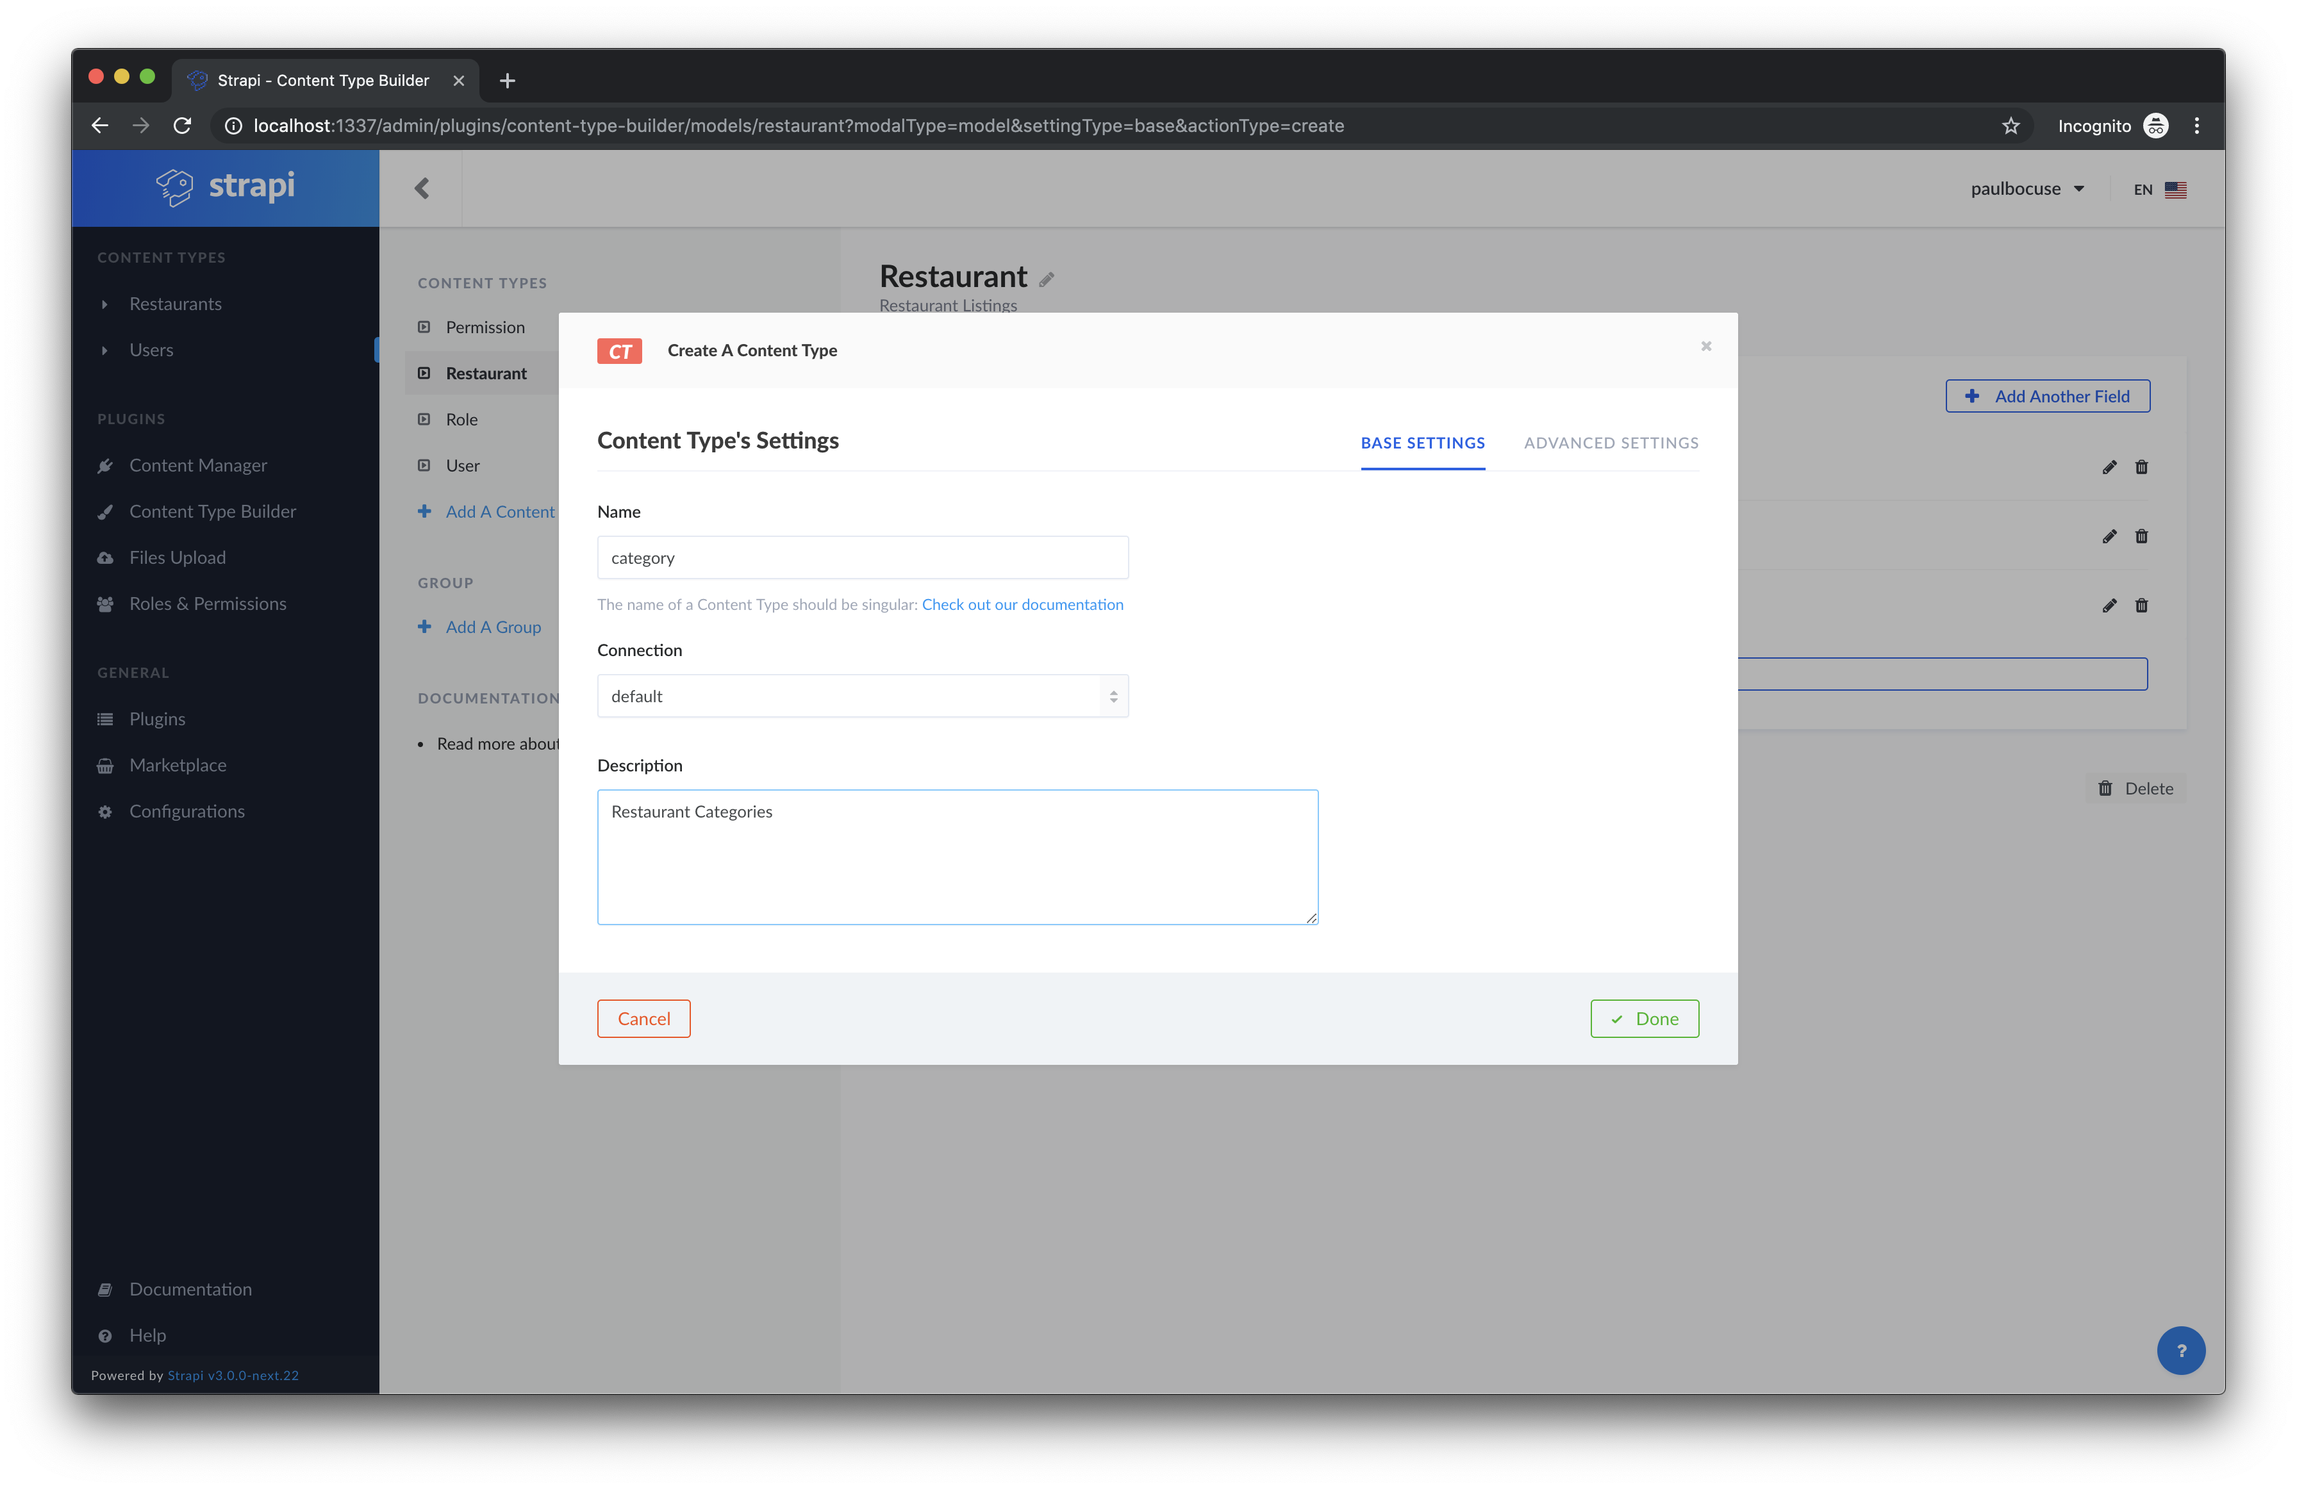The width and height of the screenshot is (2297, 1489).
Task: Click the CT content type badge icon
Action: click(x=618, y=351)
